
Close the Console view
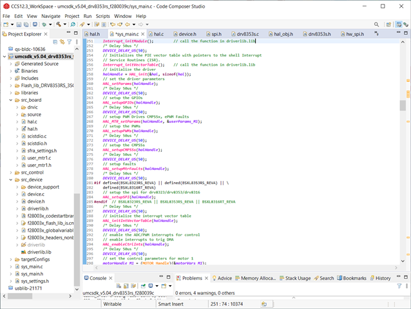coord(111,278)
